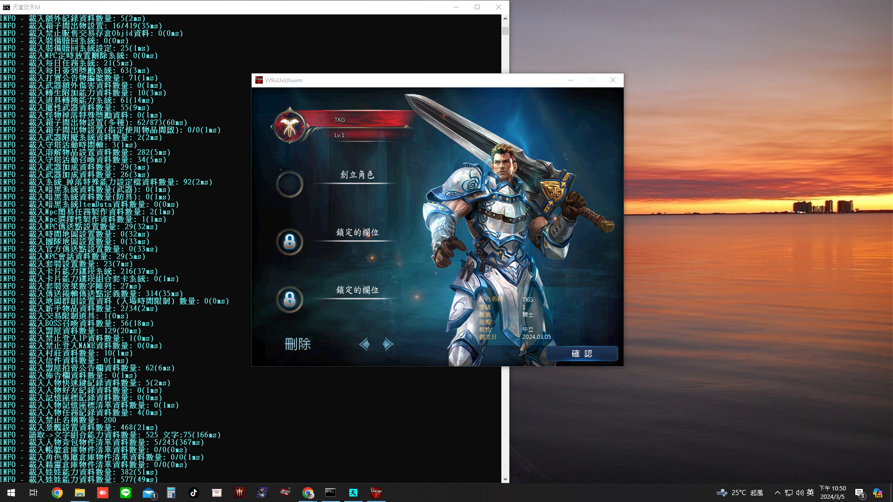Click the upper padlock slot icon
Screen dimensions: 893x502
[x=289, y=242]
